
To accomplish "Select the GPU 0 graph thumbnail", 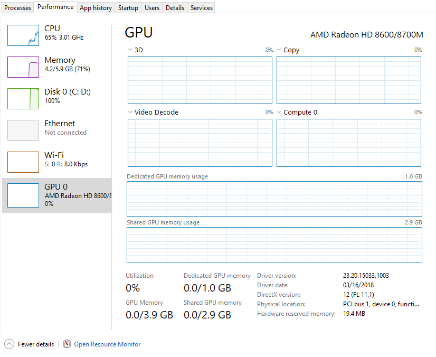I will click(x=23, y=195).
